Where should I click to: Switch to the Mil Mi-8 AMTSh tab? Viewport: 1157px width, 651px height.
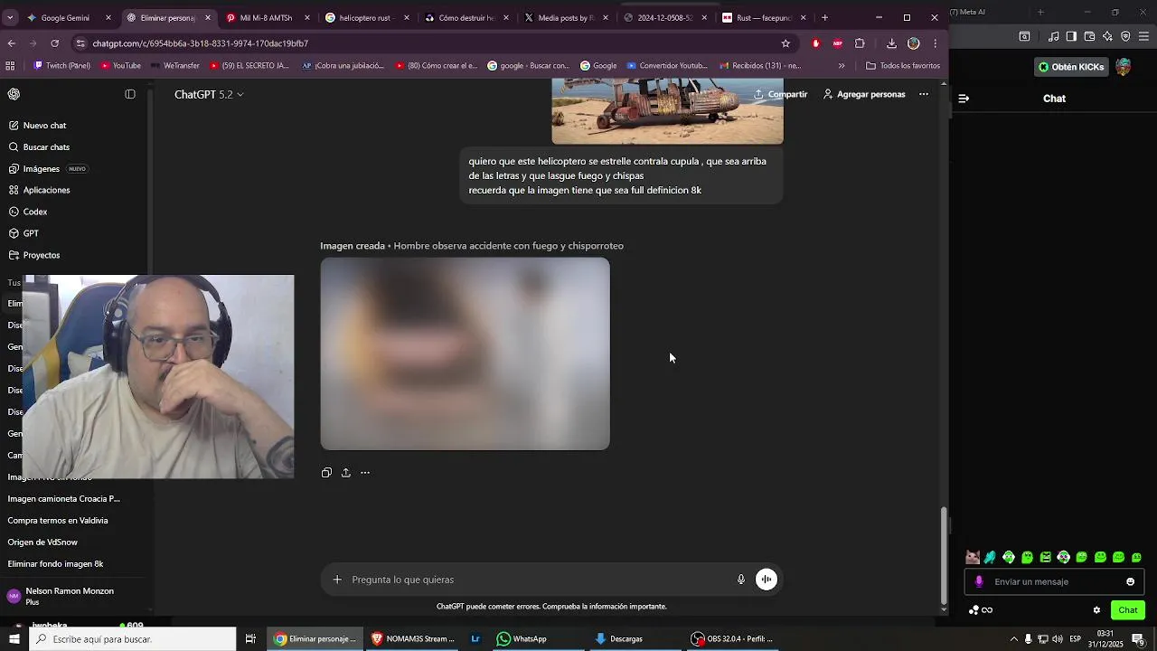[266, 18]
